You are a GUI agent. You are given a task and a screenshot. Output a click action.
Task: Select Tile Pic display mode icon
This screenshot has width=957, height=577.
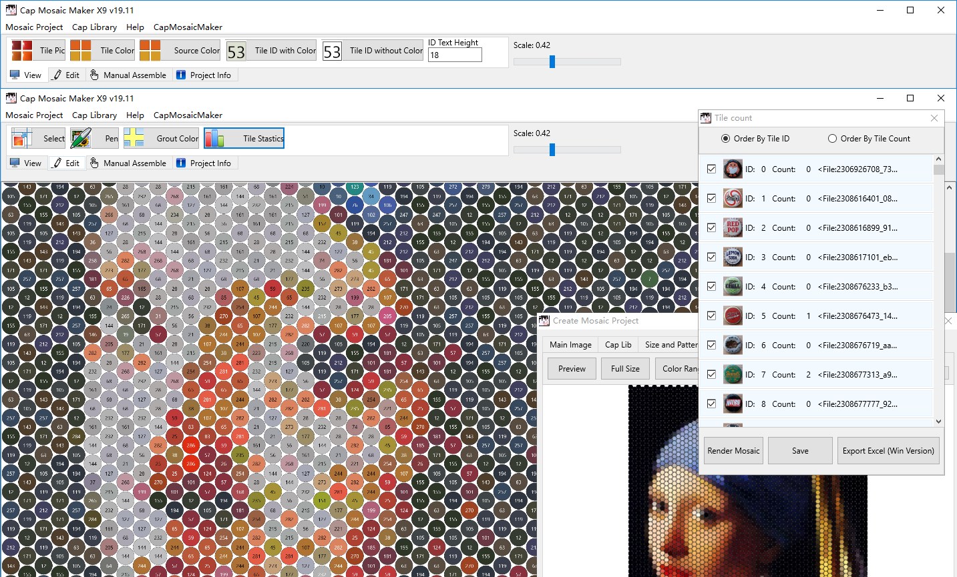[22, 50]
